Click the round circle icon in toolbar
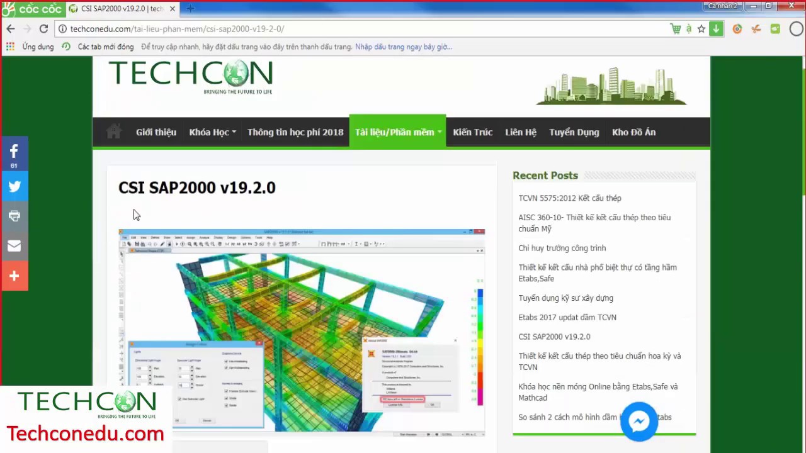 pyautogui.click(x=797, y=29)
